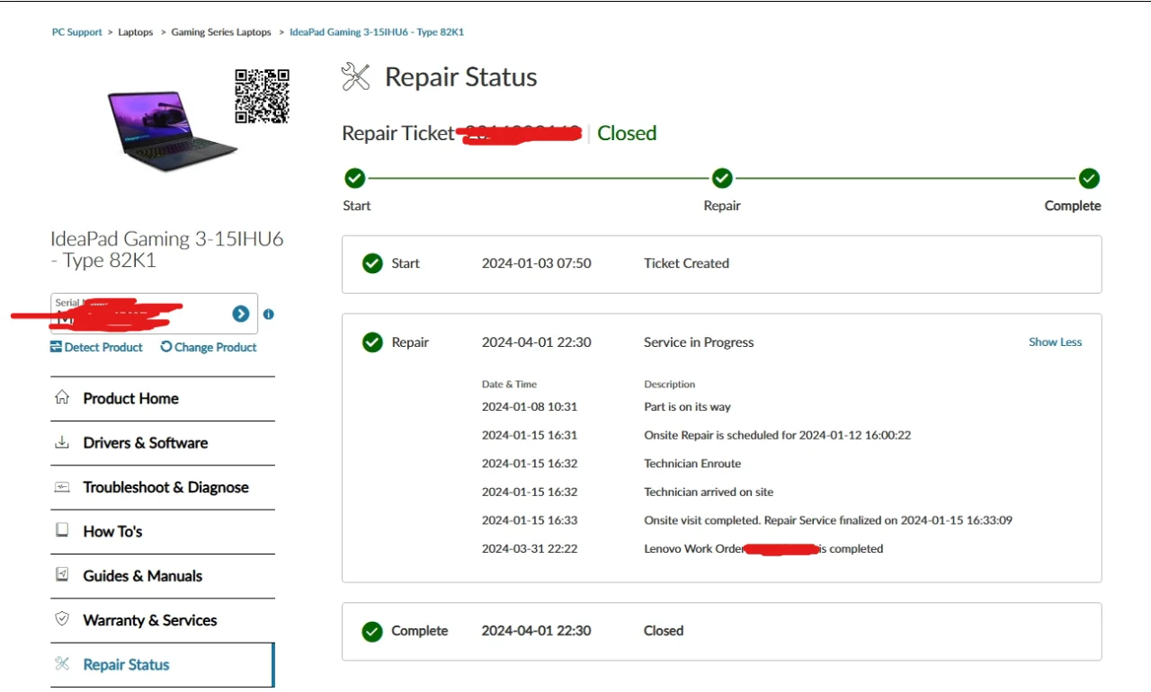Viewport: 1151px width, 692px height.
Task: Open Guides & Manuals menu item
Action: tap(163, 576)
